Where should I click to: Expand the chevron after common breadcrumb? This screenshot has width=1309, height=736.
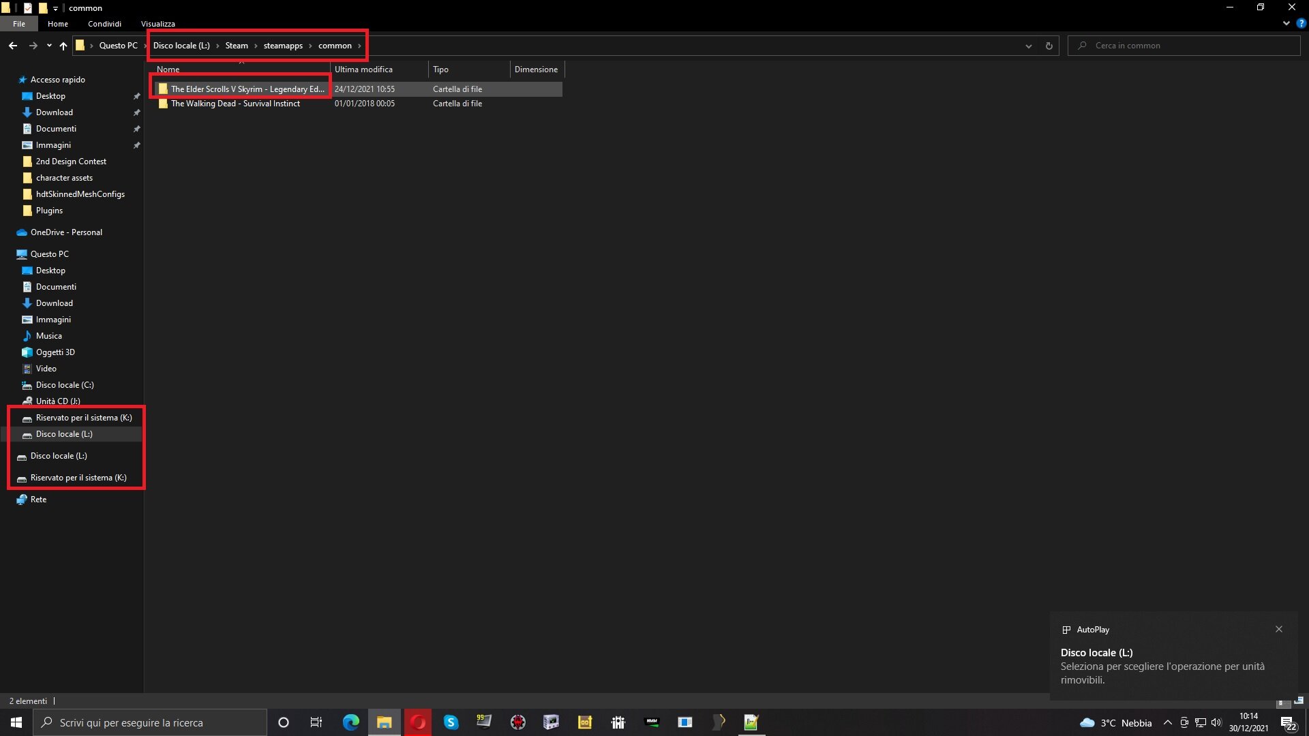click(x=359, y=46)
